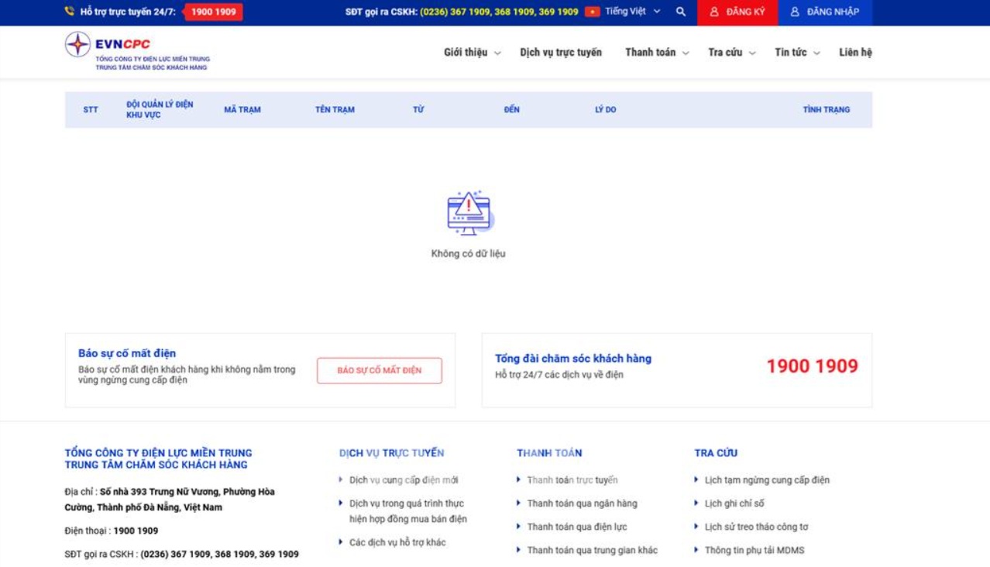Expand the Tra cứu navigation dropdown
This screenshot has height=567, width=990.
(x=731, y=53)
